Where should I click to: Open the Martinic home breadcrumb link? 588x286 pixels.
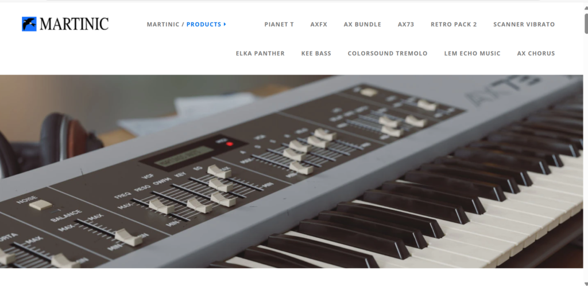[x=163, y=24]
